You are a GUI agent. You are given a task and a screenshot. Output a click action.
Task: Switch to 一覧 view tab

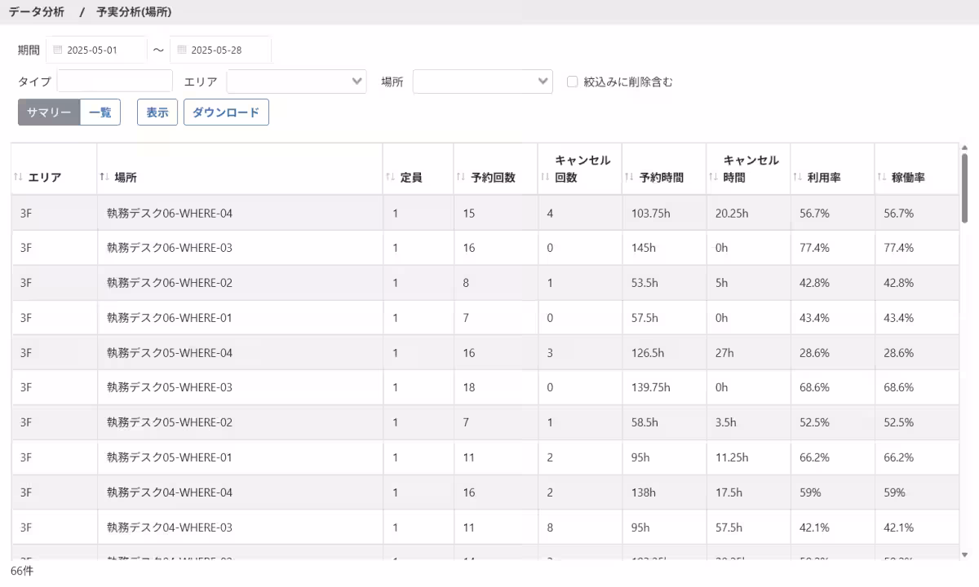tap(100, 113)
